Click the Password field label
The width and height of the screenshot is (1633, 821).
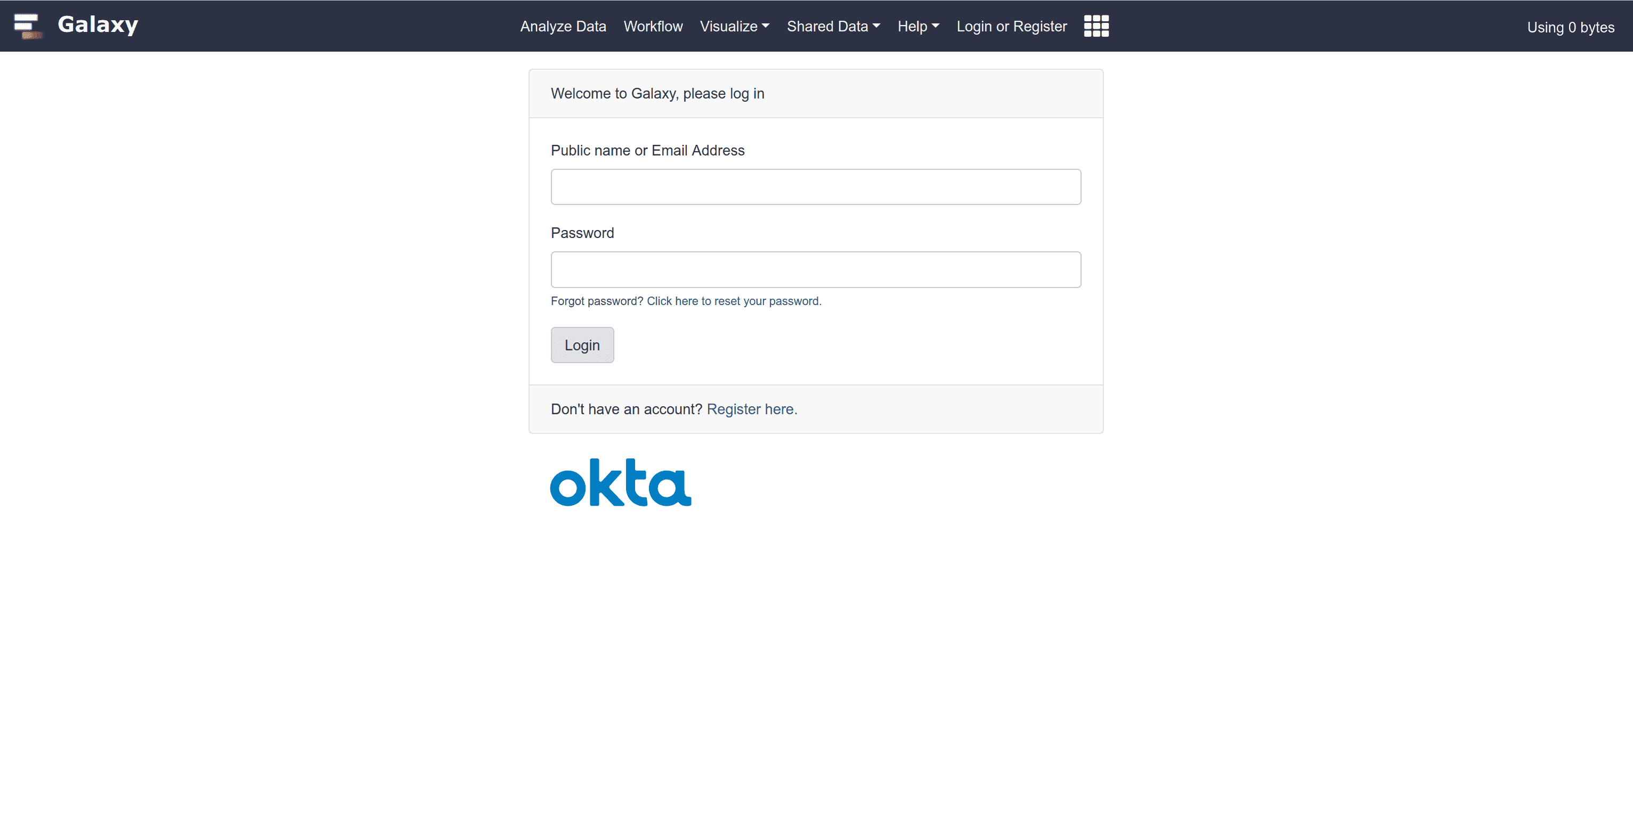point(582,233)
